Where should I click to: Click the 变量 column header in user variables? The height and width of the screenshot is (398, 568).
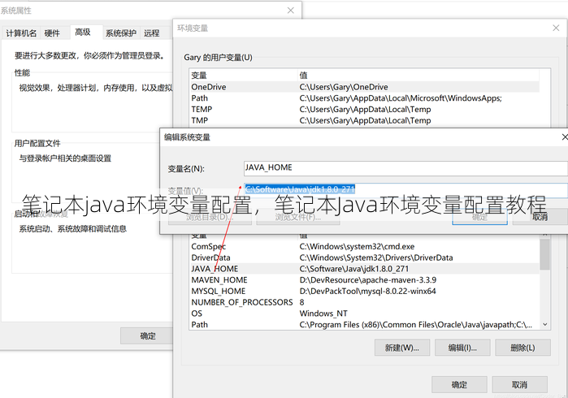click(x=244, y=76)
